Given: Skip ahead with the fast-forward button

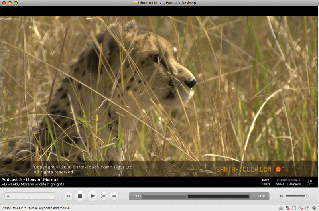Looking at the screenshot, I should click(114, 196).
